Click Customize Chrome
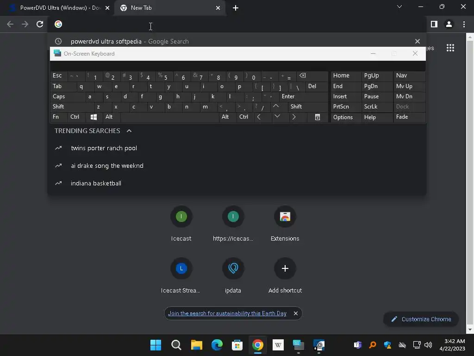 click(x=421, y=319)
